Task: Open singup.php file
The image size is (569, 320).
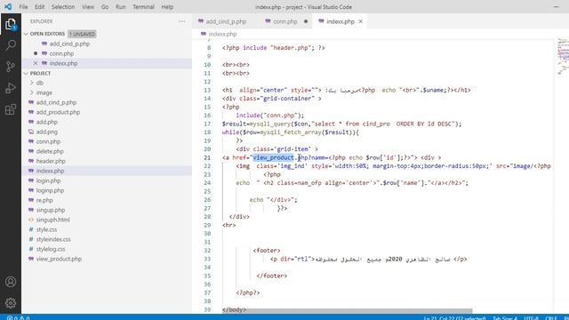Action: pyautogui.click(x=51, y=210)
